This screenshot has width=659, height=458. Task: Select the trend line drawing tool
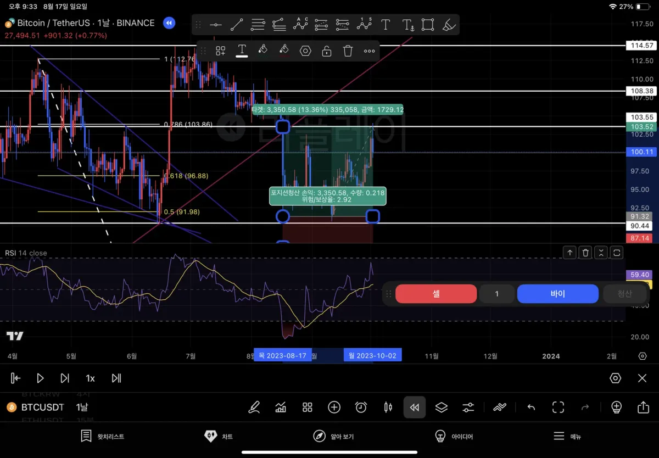point(237,25)
